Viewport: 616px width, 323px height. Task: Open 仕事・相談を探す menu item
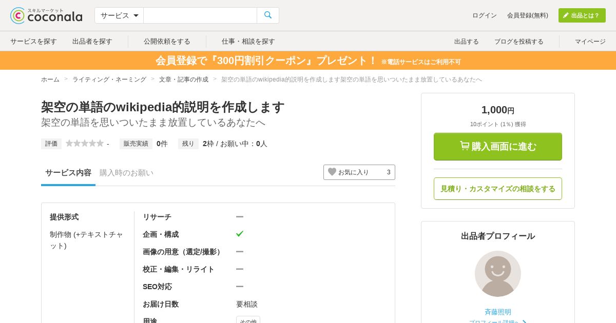pos(248,42)
